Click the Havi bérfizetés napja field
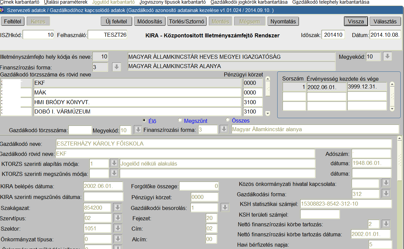Viewport: 404px width, 249px height. tap(380, 245)
